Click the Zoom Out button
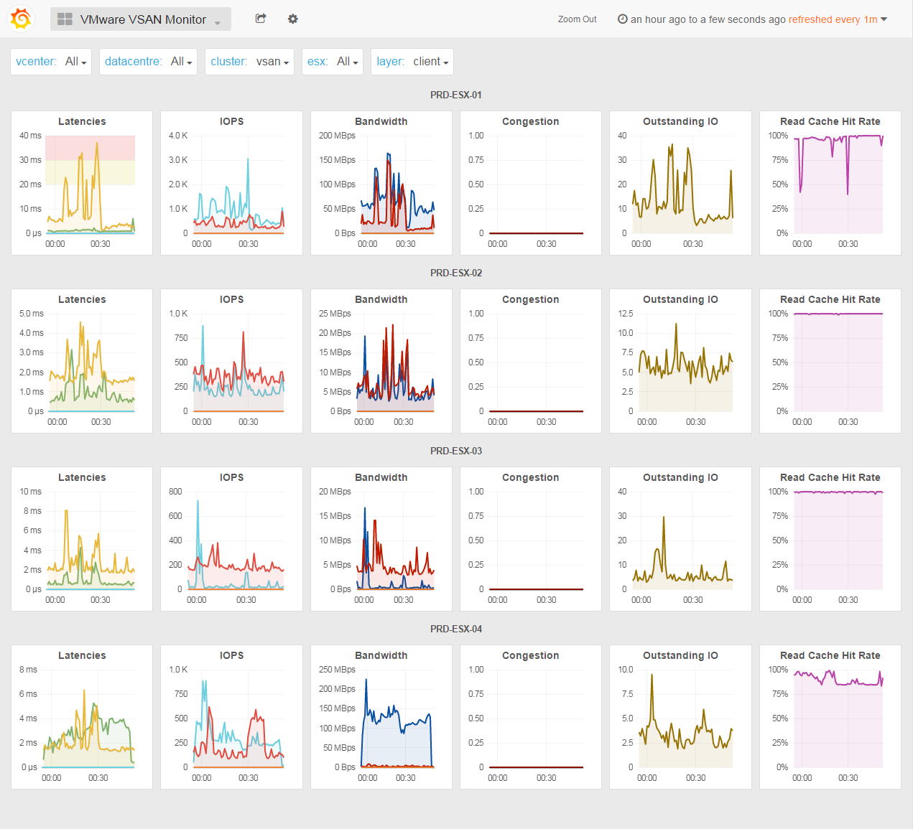 tap(577, 19)
